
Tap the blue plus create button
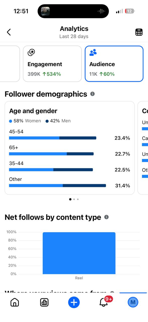coord(74,302)
